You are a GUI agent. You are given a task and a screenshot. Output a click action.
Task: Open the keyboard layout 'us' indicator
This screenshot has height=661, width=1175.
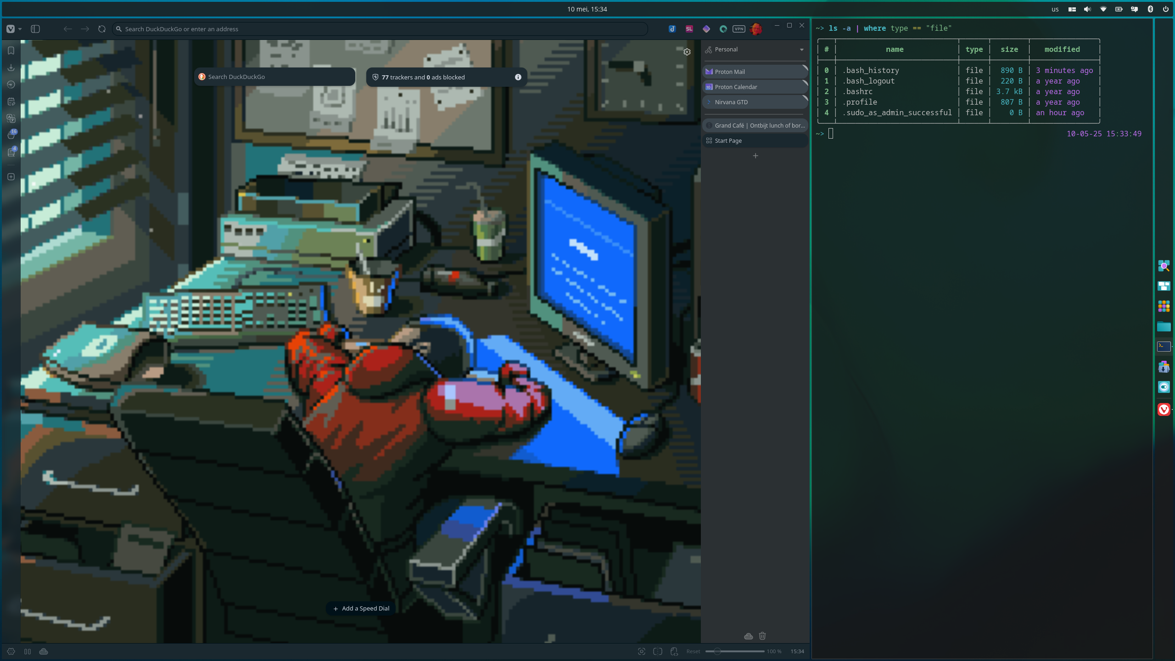click(x=1055, y=9)
